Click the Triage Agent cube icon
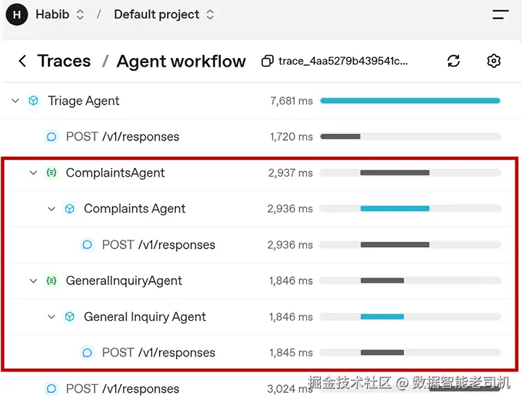The image size is (522, 402). pyautogui.click(x=33, y=101)
